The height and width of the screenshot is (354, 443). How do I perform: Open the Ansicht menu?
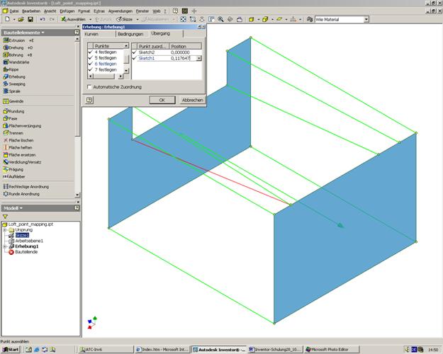pos(50,11)
